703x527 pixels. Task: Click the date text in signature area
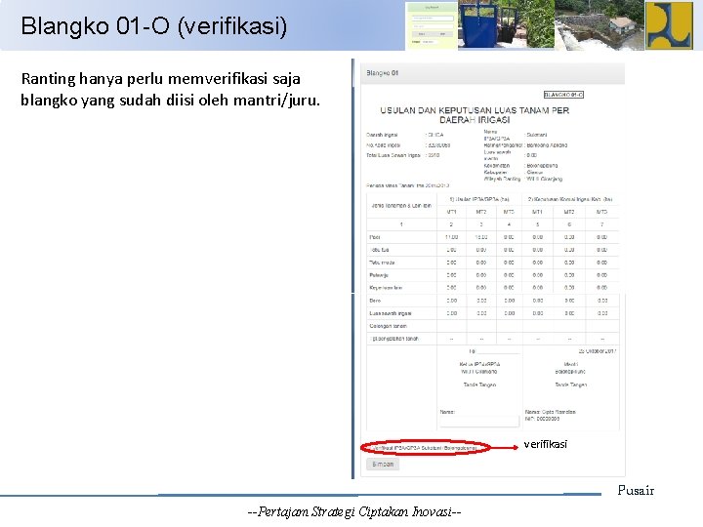(598, 351)
